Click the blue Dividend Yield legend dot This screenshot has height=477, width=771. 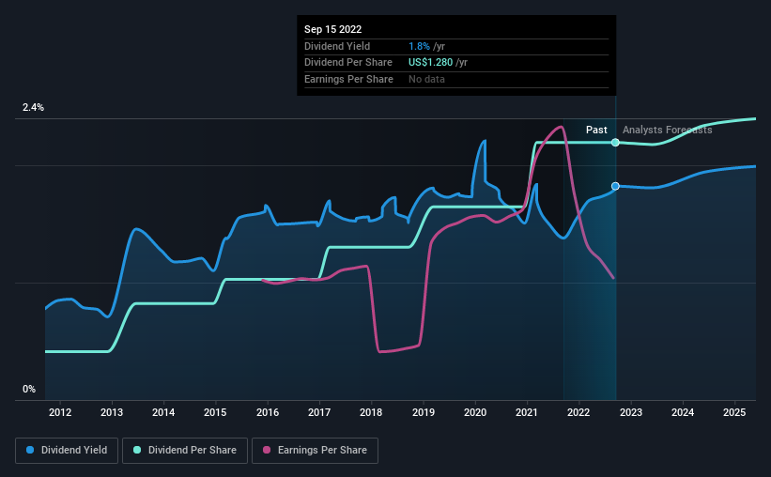[x=30, y=450]
